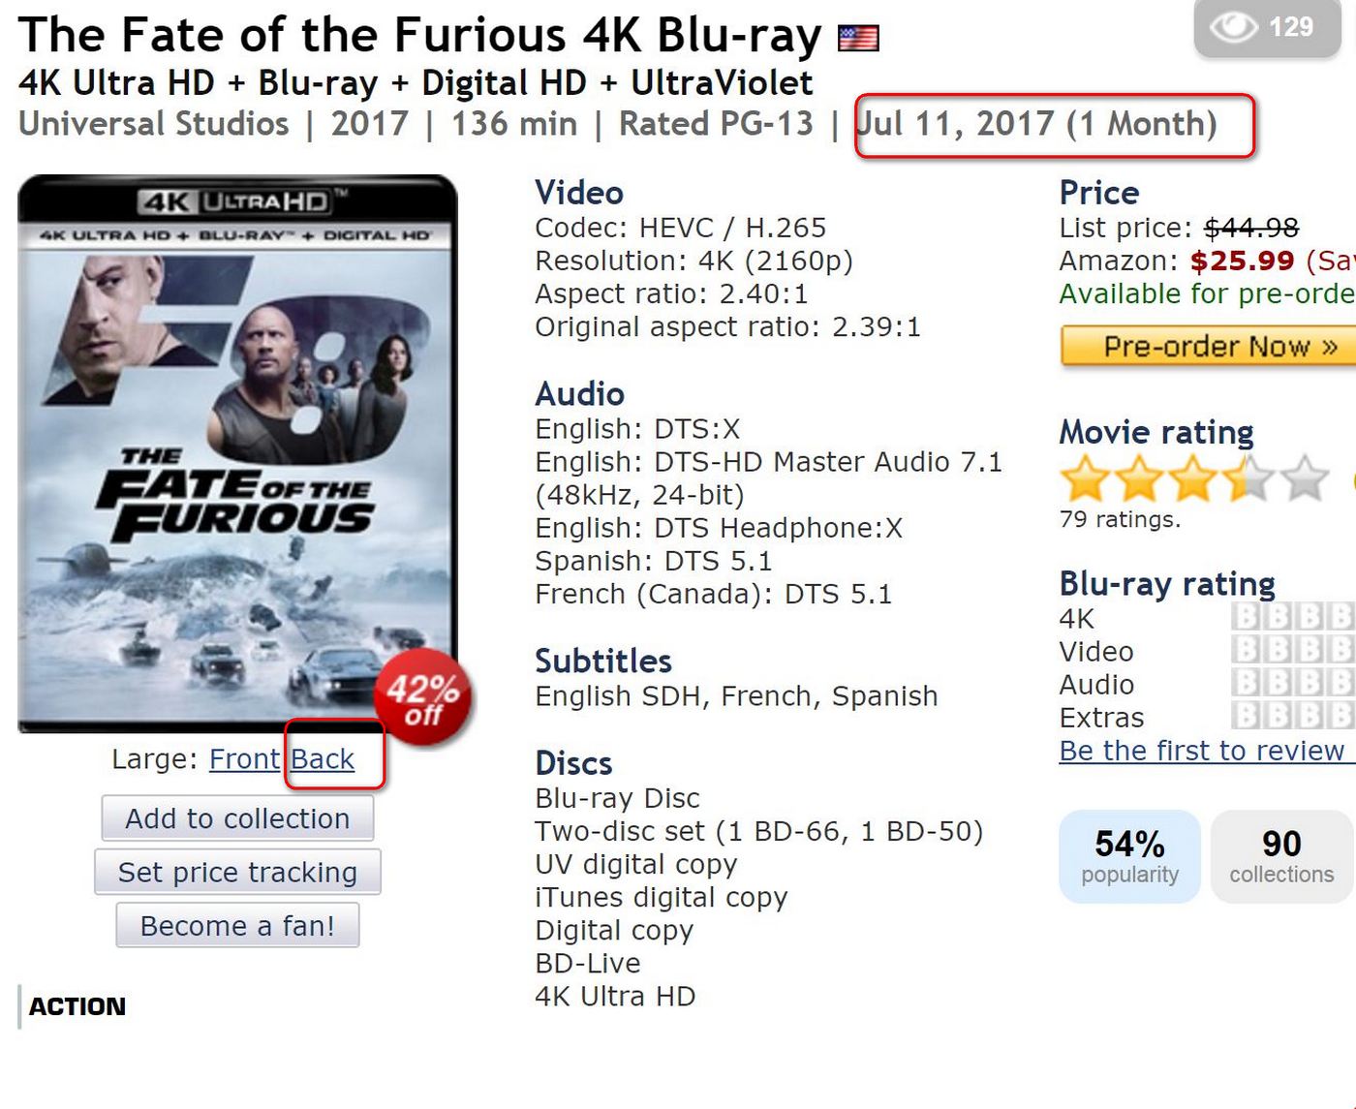Click the third gold movie rating star
Viewport: 1356px width, 1109px height.
coord(1192,478)
